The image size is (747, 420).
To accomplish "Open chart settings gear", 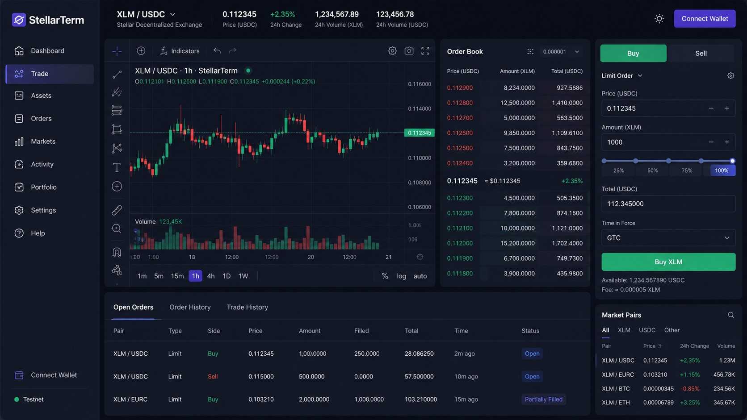I will click(x=392, y=51).
